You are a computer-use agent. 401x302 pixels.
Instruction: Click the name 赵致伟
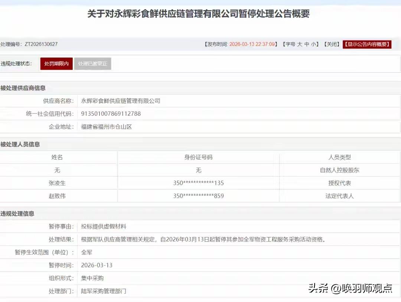[x=57, y=196]
